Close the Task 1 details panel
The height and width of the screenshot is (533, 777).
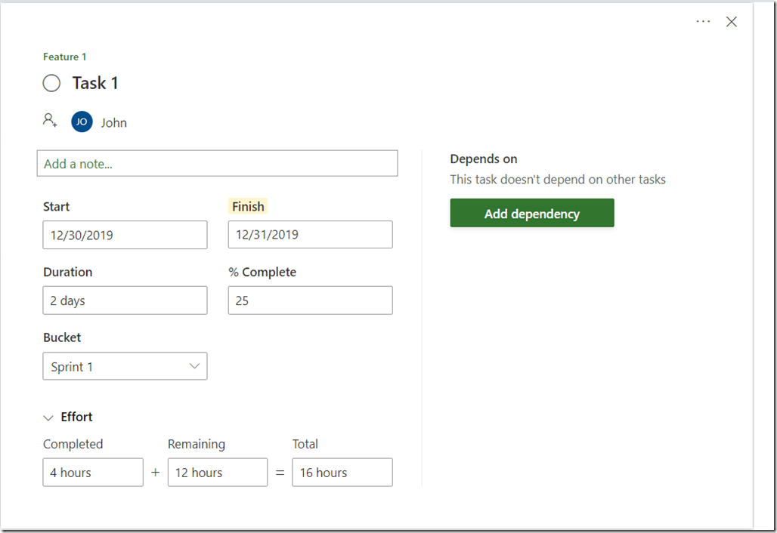click(731, 22)
